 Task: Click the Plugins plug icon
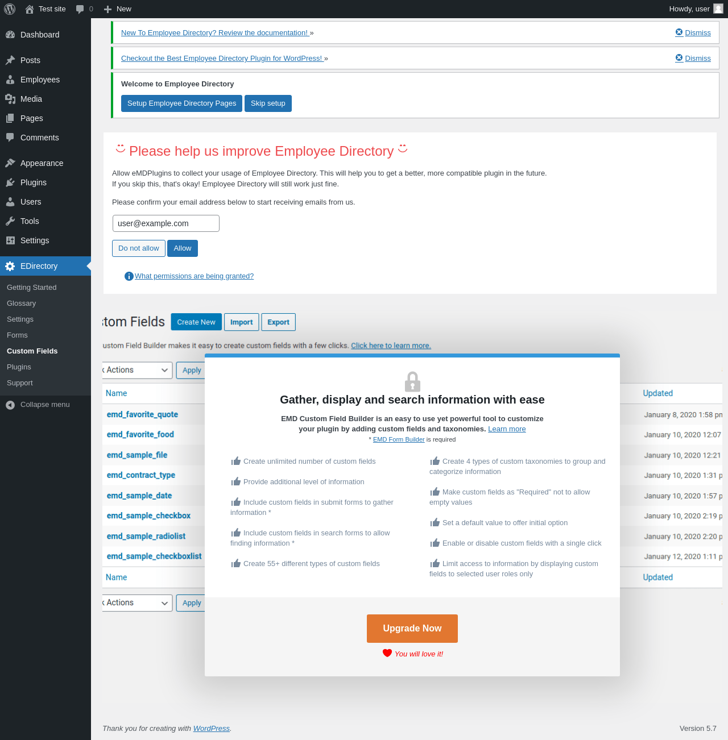10,182
